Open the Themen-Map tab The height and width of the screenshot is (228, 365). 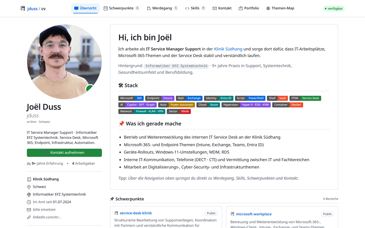[x=280, y=8]
